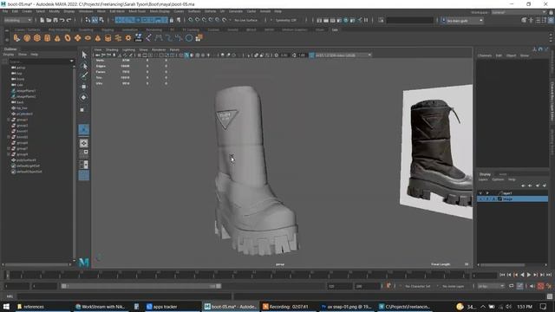555x312 pixels.
Task: Switch to single perspective view layout
Action: [x=84, y=143]
